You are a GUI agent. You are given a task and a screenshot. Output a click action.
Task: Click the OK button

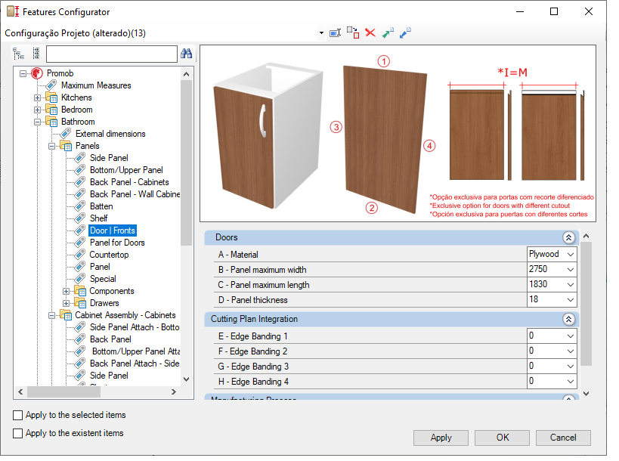[x=502, y=438]
